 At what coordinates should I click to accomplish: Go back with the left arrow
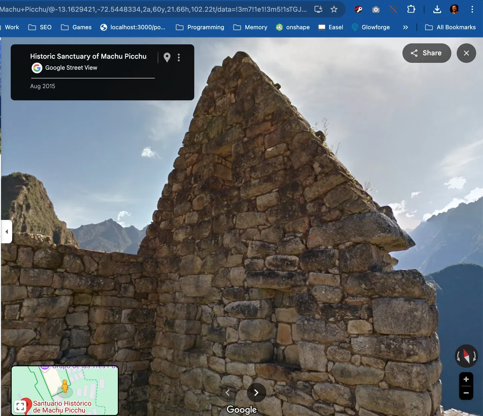pyautogui.click(x=228, y=393)
